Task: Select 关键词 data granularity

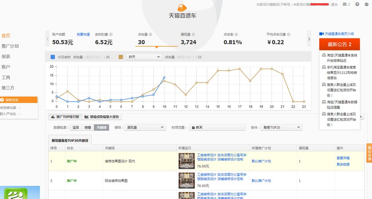Action: 101,127
